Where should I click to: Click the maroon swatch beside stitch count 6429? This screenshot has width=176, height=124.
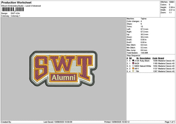(133, 63)
